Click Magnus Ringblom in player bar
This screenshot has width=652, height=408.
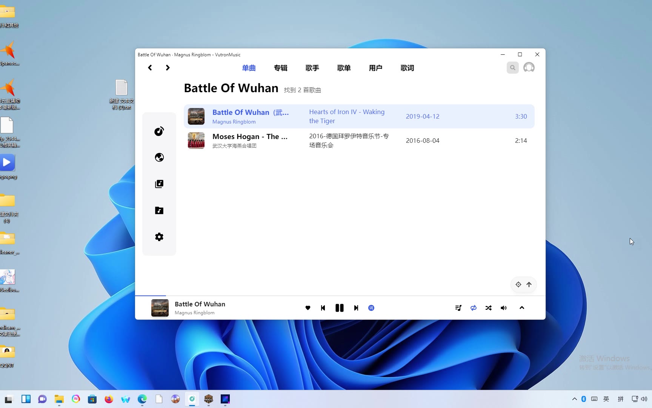tap(195, 313)
